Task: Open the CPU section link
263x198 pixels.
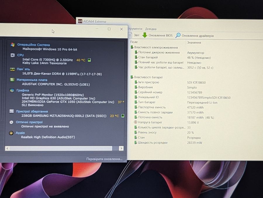Action: point(20,55)
